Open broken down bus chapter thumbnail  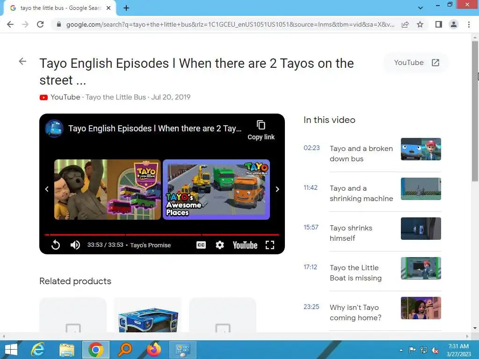click(x=421, y=149)
